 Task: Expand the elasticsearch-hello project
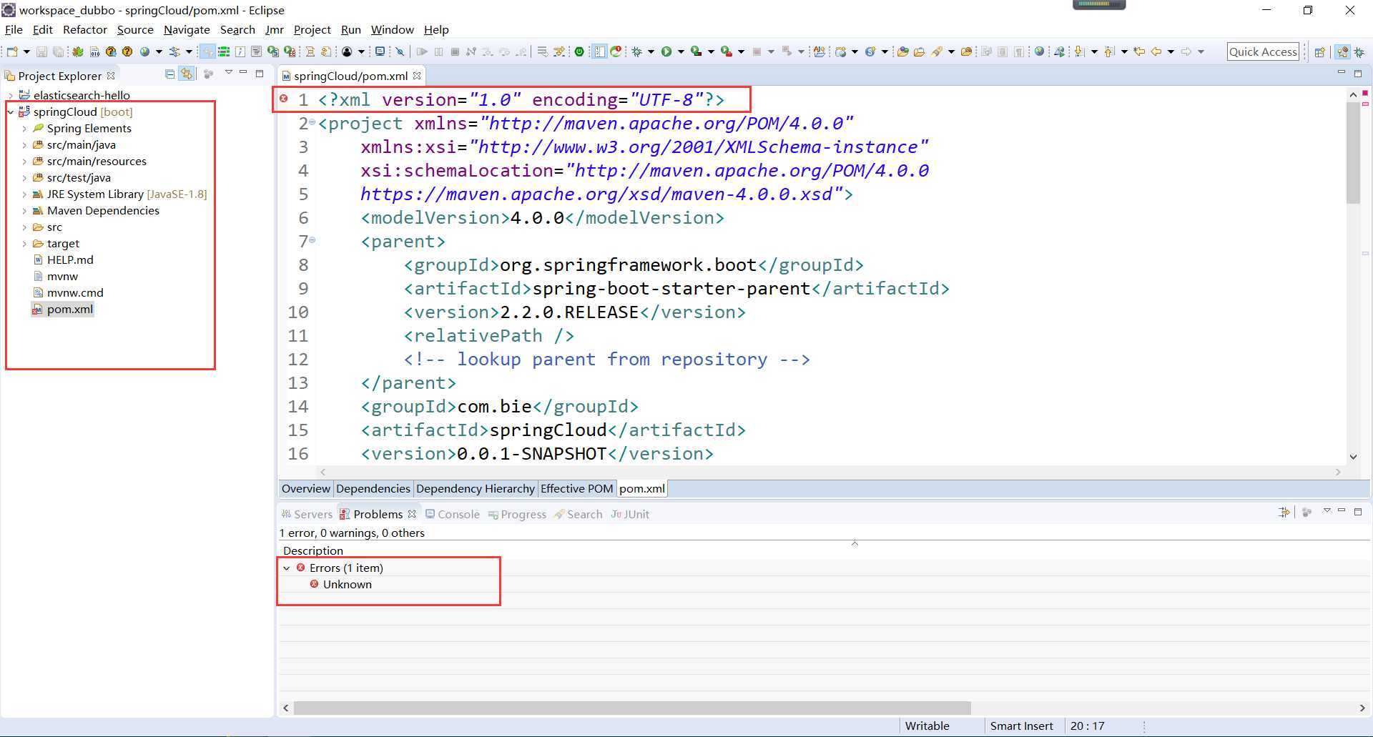tap(11, 95)
